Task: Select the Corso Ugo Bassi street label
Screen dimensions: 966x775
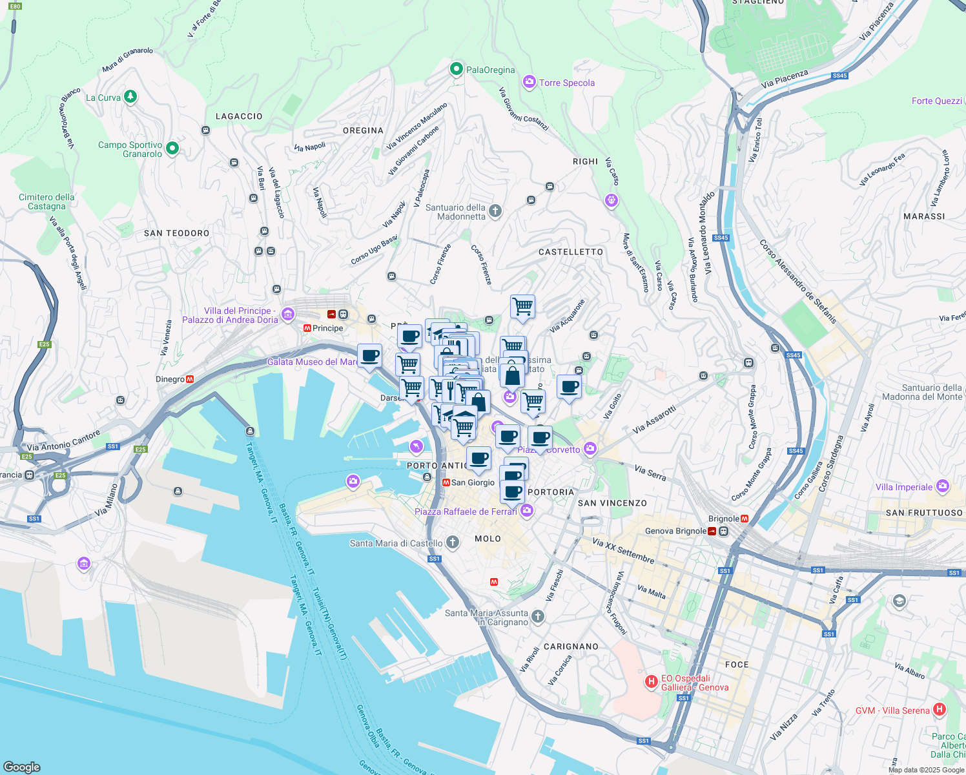Action: pos(374,250)
